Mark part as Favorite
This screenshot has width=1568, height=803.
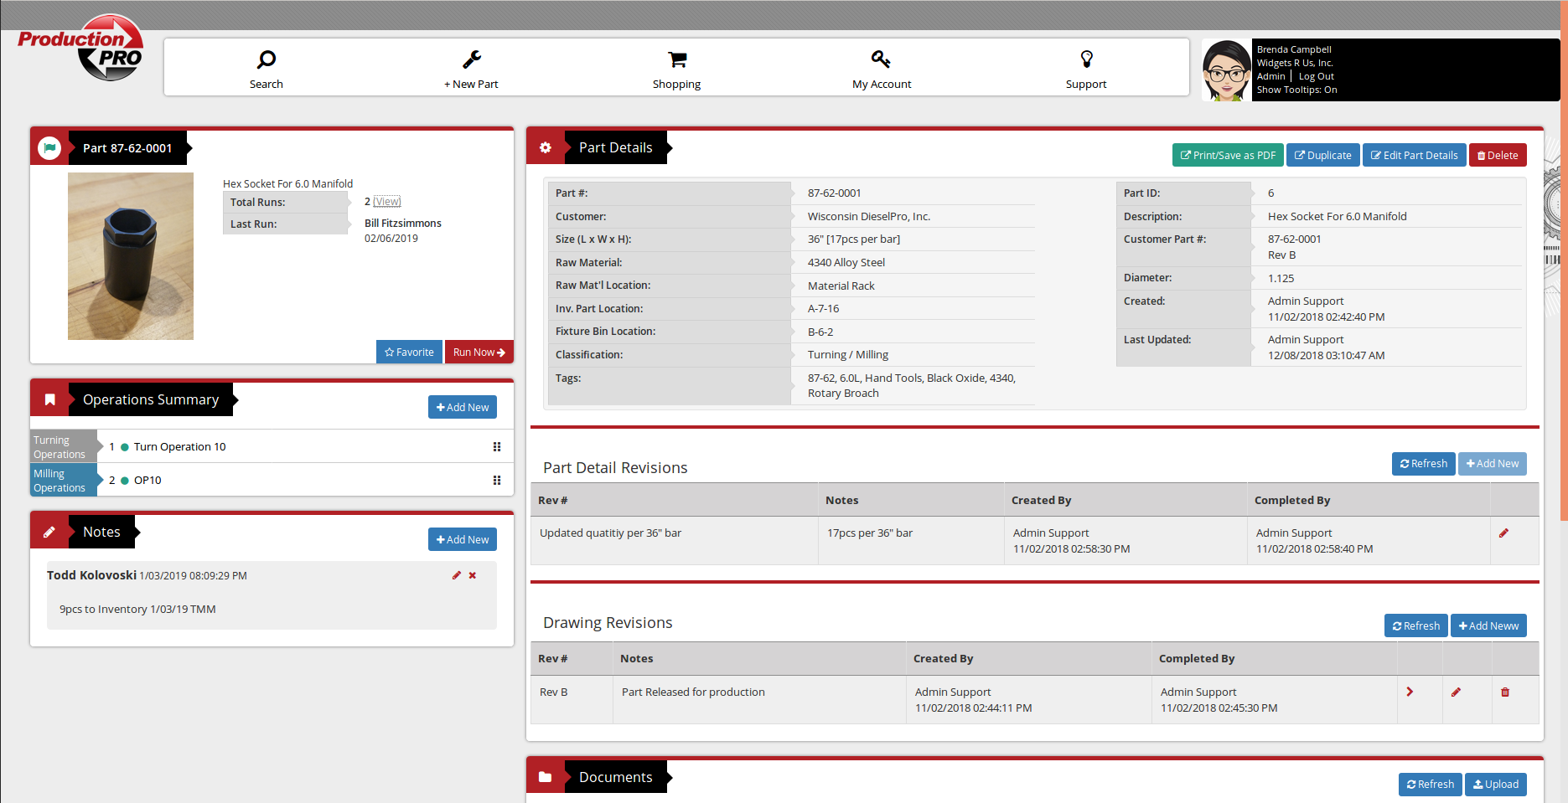[x=409, y=353]
